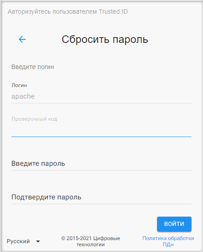Screen dimensions: 203x252
Task: Click the Сбросить пароль heading
Action: (105, 39)
